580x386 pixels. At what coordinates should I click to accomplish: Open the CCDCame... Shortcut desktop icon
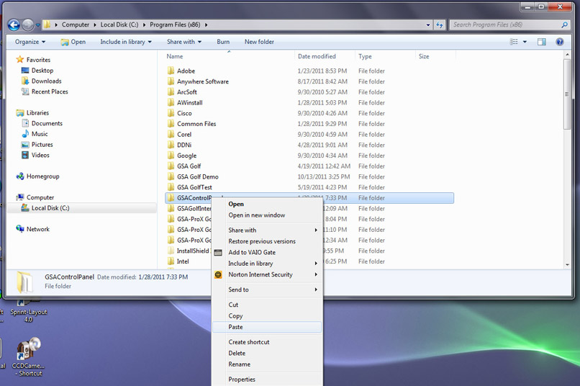29,357
